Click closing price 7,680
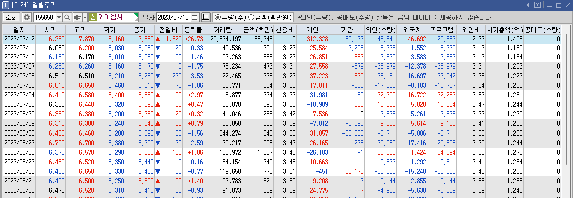The width and height of the screenshot is (573, 198). click(x=146, y=39)
